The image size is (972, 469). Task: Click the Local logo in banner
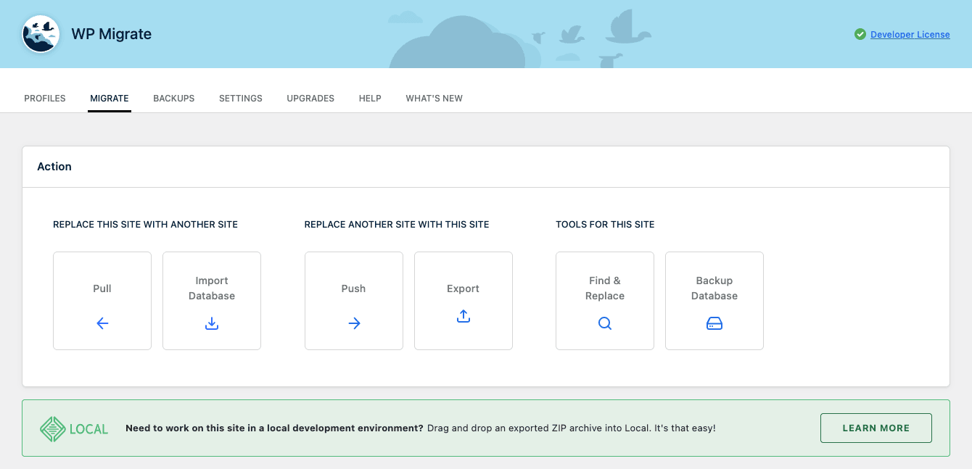pos(74,428)
